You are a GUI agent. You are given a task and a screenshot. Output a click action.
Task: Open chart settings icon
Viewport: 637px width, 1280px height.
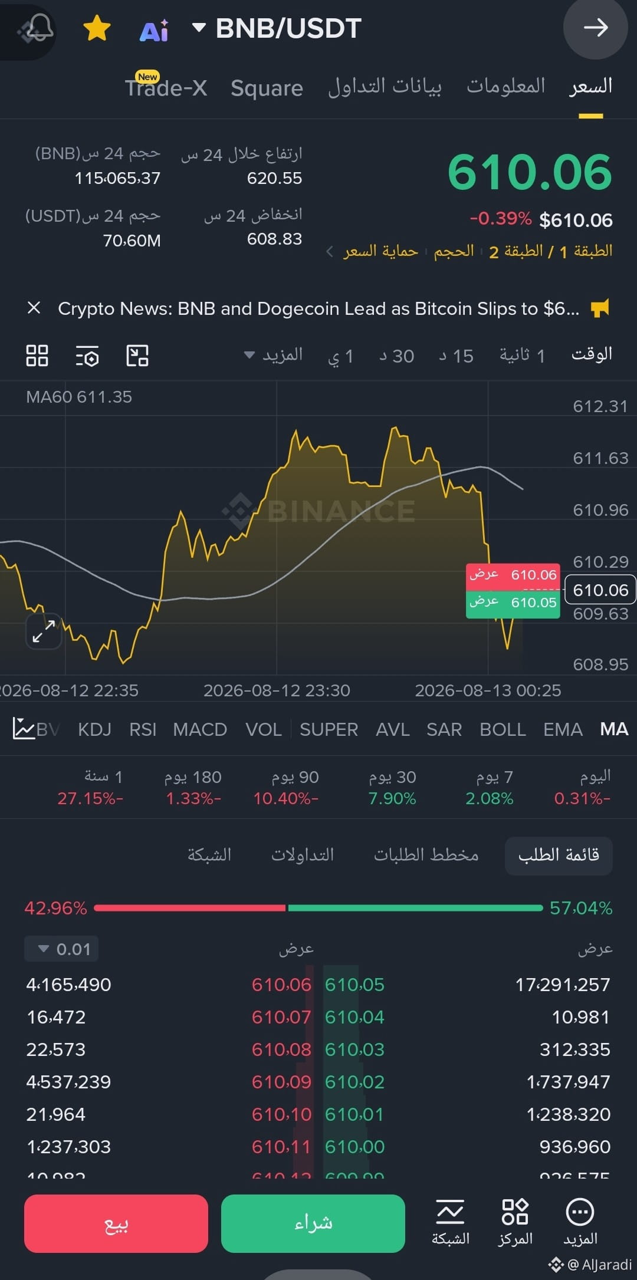[87, 356]
